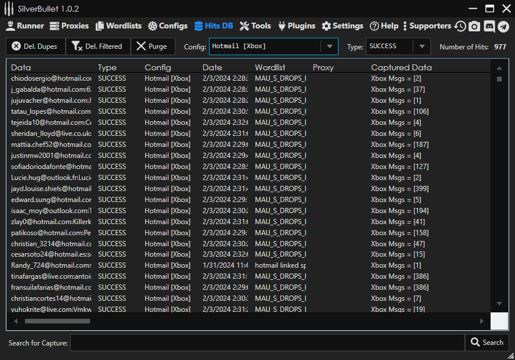Viewport: 515px width, 360px height.
Task: Click the Del. Filtered button
Action: point(98,46)
